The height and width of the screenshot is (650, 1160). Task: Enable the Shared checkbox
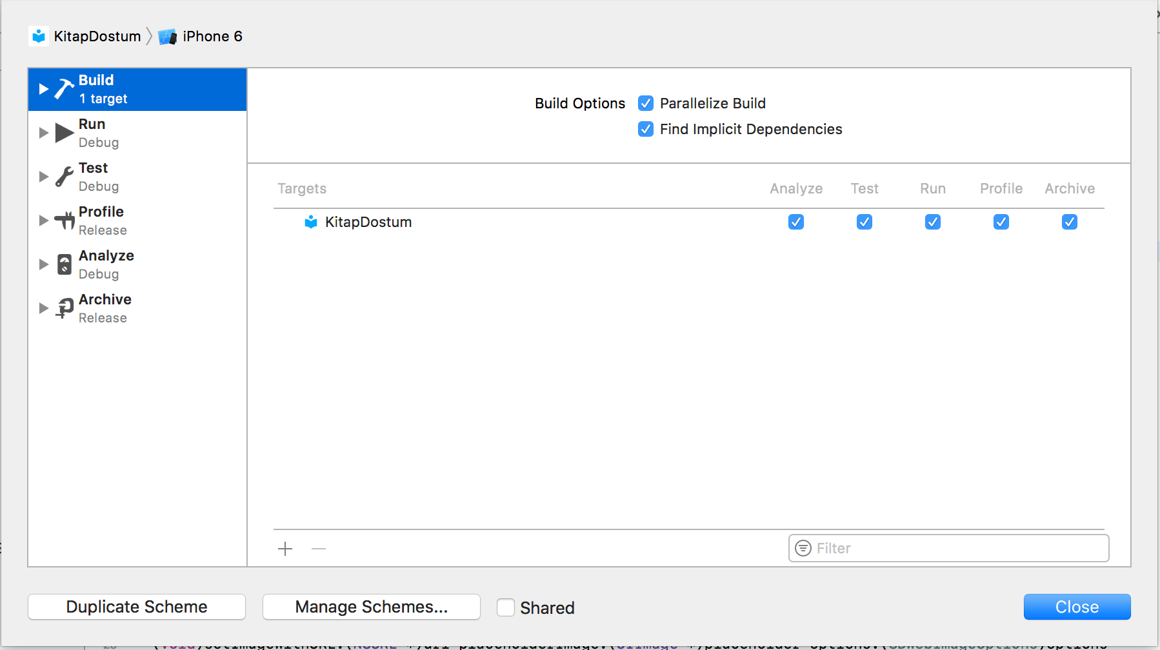click(506, 607)
